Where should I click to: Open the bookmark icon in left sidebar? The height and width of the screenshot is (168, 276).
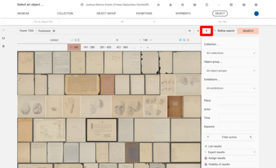tap(3, 46)
